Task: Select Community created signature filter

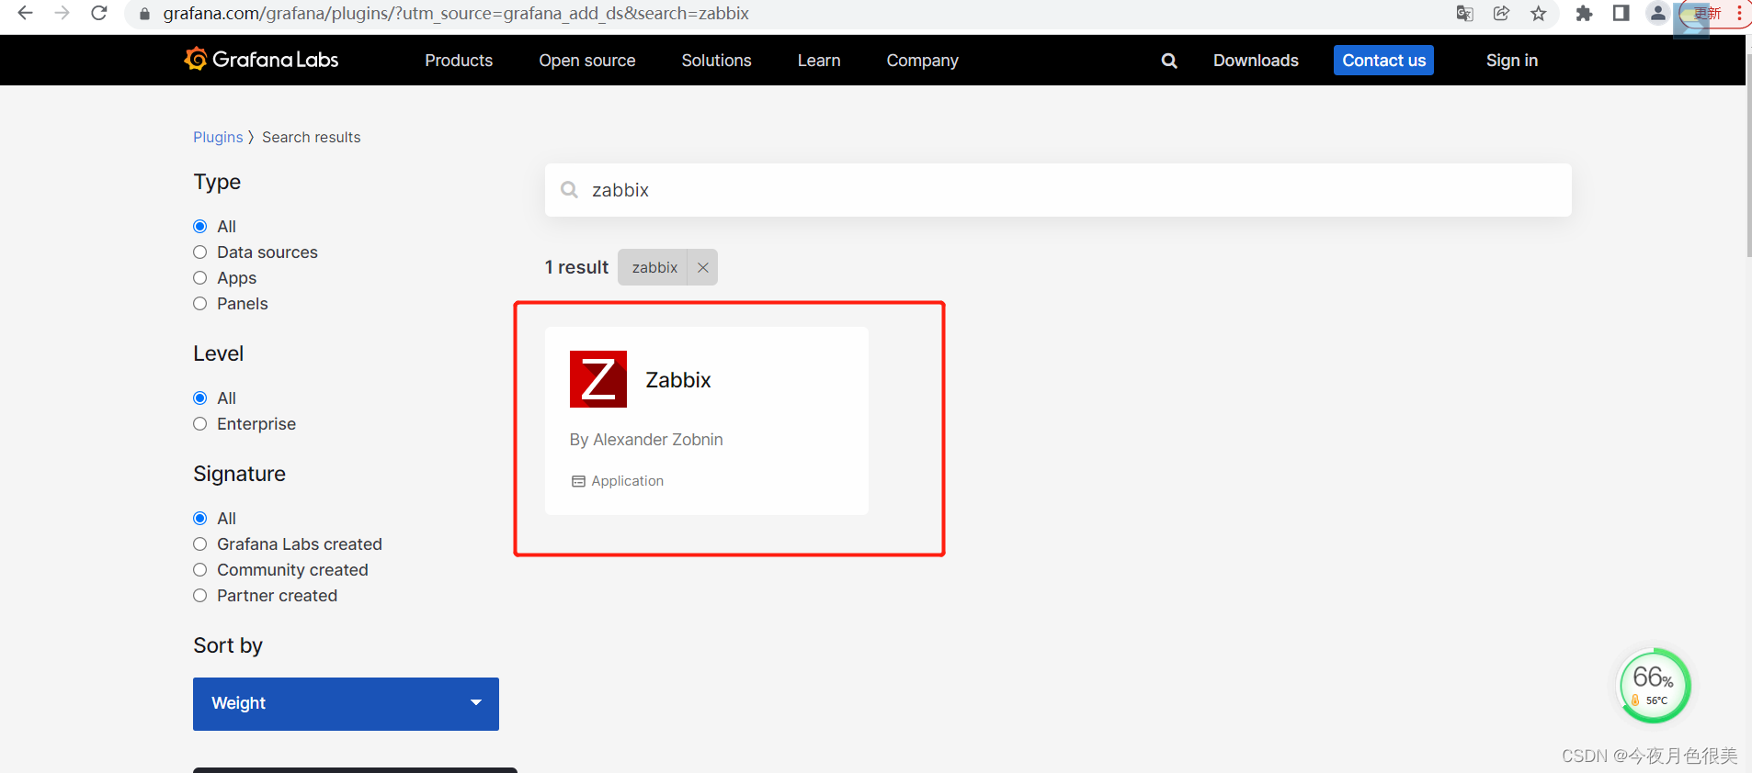Action: pos(200,570)
